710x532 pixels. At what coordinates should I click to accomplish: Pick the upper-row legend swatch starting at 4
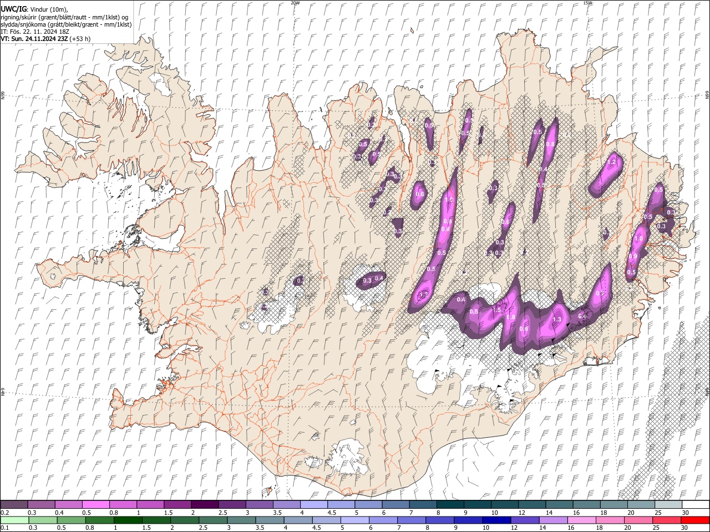(313, 505)
